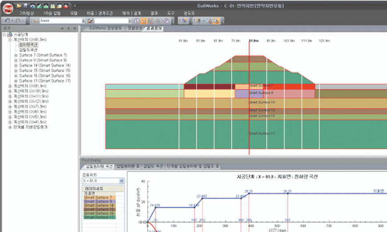Open the 모델 menu
The height and width of the screenshot is (232, 387).
click(74, 13)
